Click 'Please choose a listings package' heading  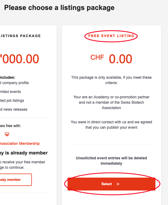click(59, 8)
